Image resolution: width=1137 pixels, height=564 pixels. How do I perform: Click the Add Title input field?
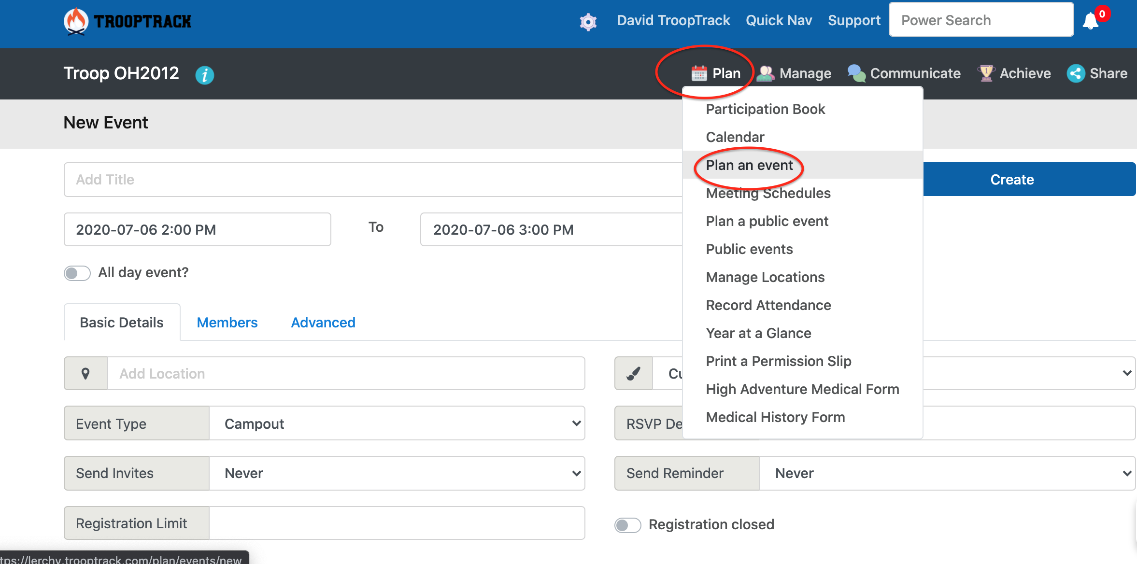[372, 180]
